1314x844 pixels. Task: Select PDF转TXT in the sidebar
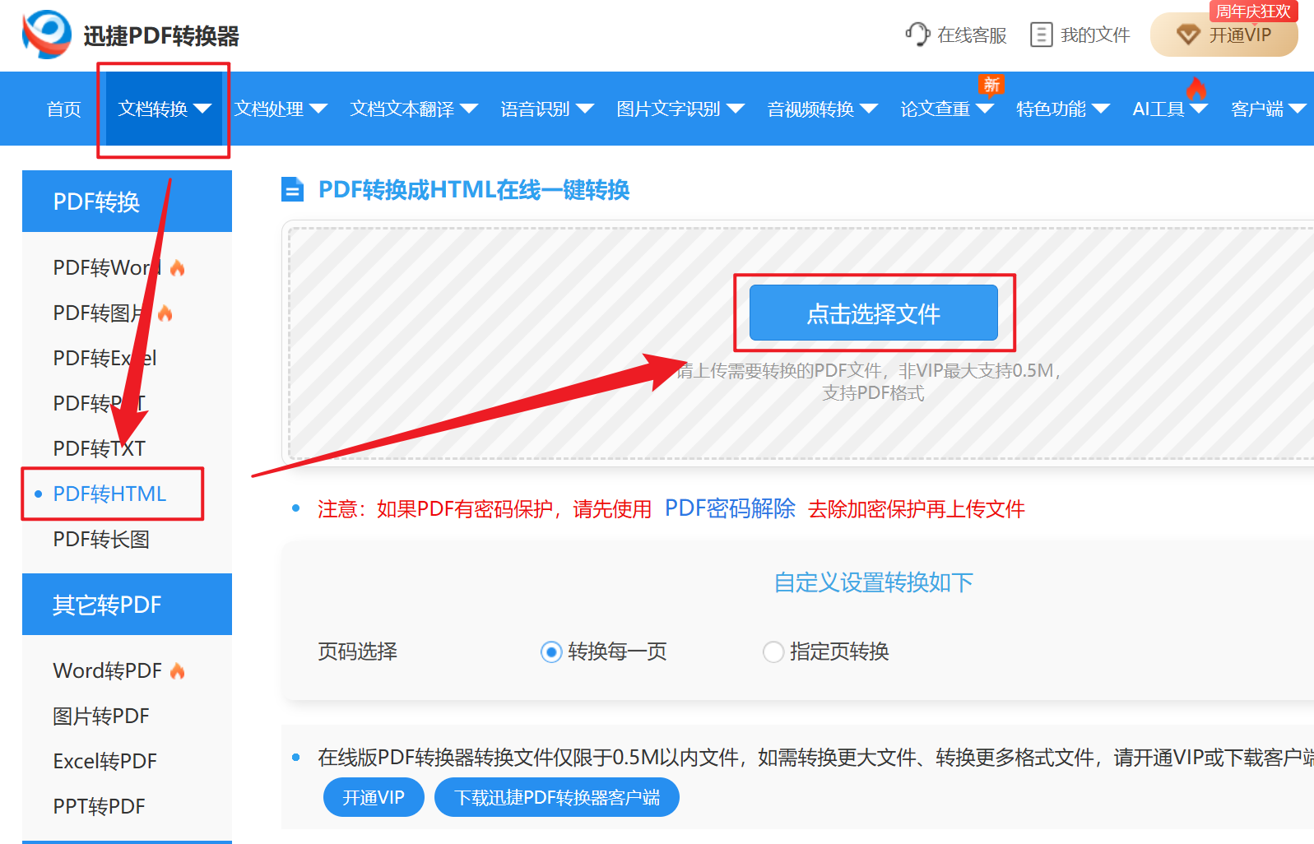99,449
